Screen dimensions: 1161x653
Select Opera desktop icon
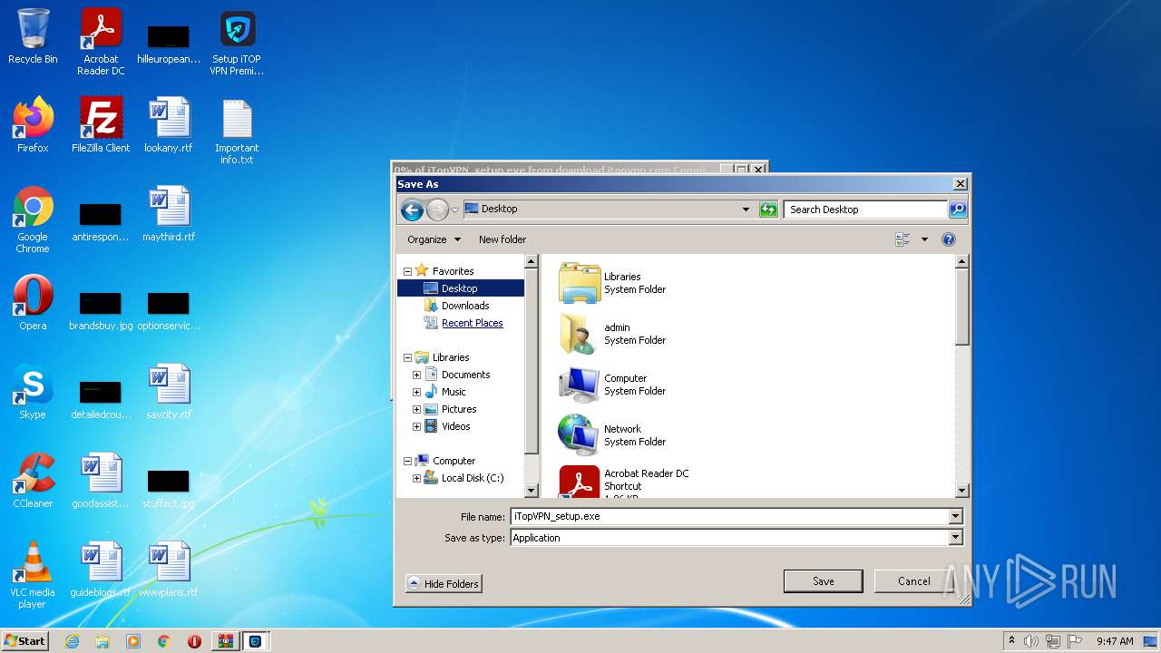pos(33,303)
